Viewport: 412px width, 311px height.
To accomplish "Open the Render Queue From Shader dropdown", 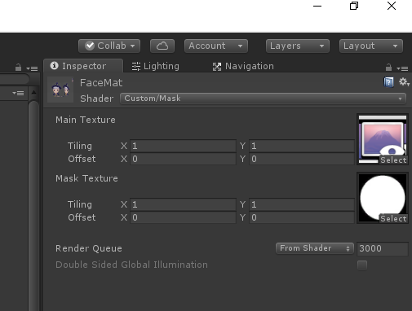I will pyautogui.click(x=315, y=248).
